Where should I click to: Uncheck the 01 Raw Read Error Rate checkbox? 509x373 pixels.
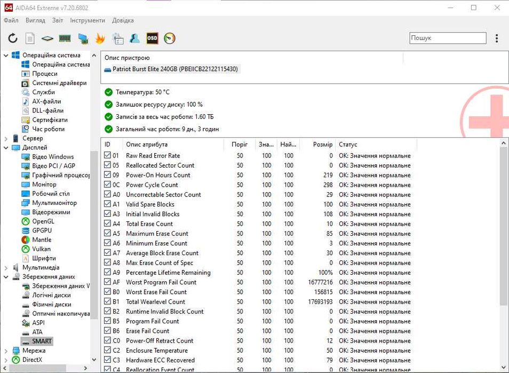(x=107, y=155)
